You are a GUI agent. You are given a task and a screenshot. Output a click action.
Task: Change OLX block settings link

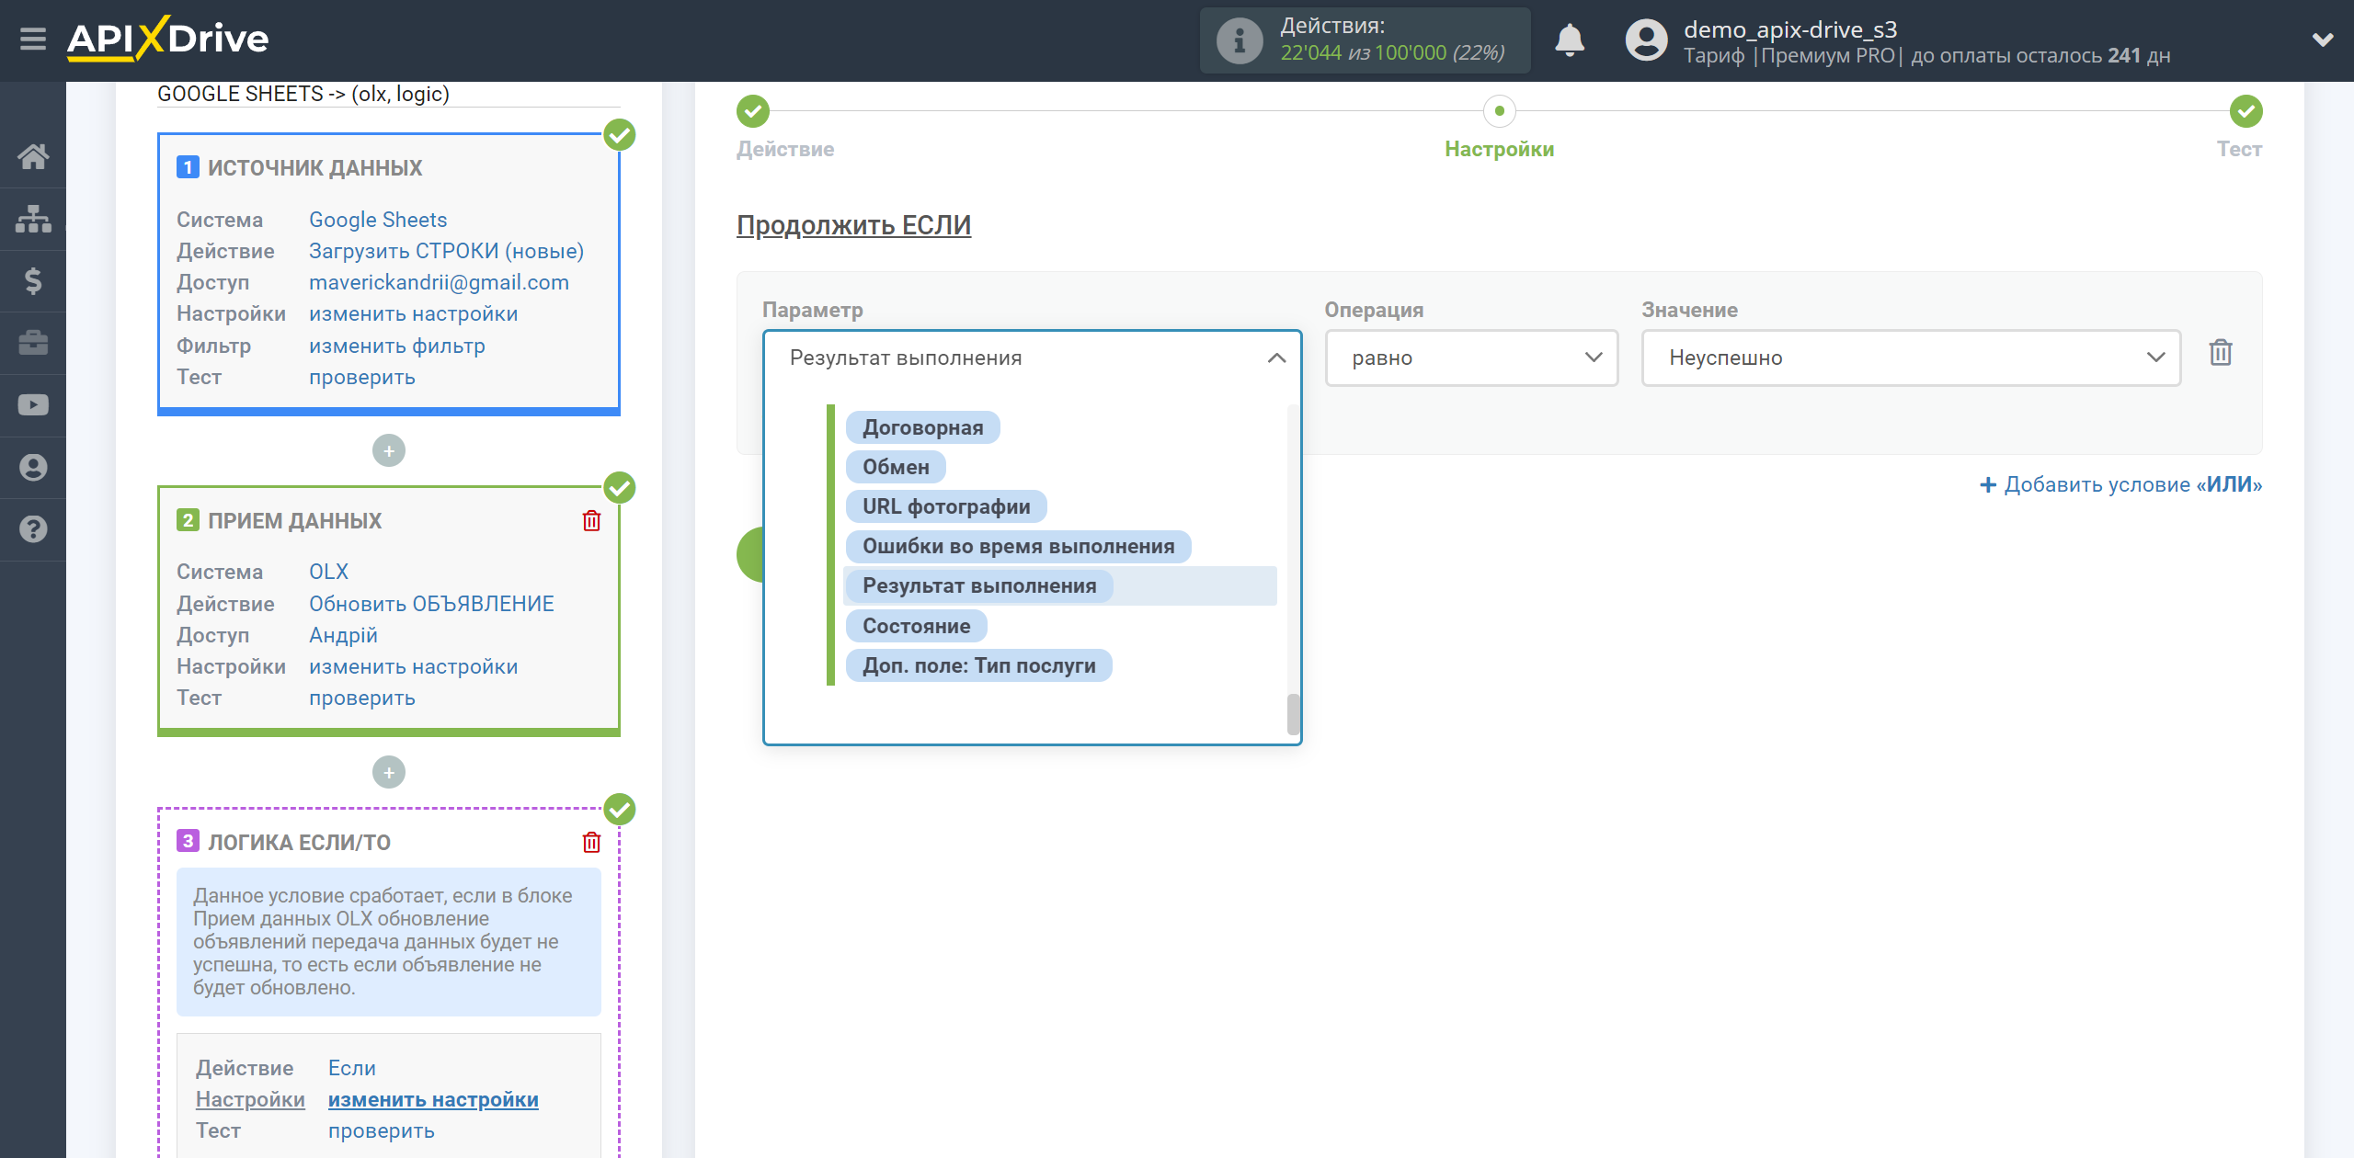point(413,666)
